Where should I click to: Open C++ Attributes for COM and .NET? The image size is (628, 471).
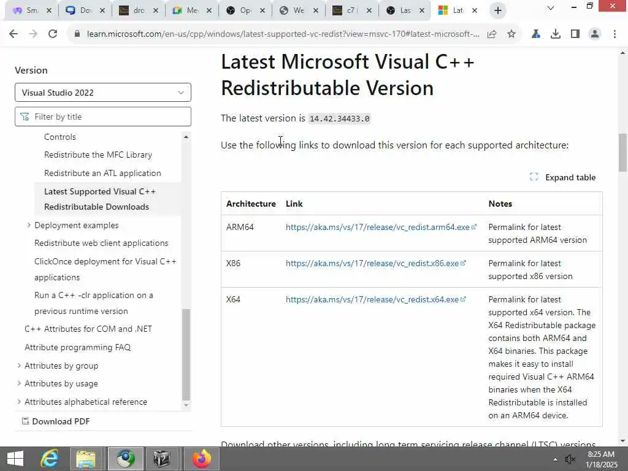88,329
